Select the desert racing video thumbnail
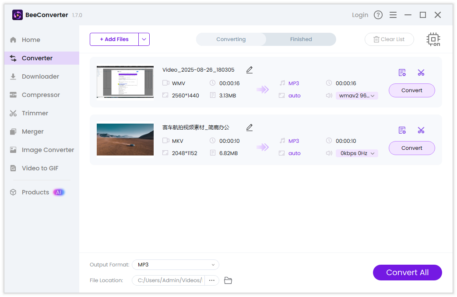Image resolution: width=457 pixels, height=297 pixels. [125, 140]
